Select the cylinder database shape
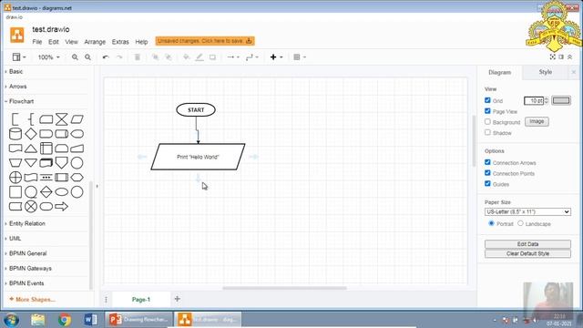 tap(15, 134)
